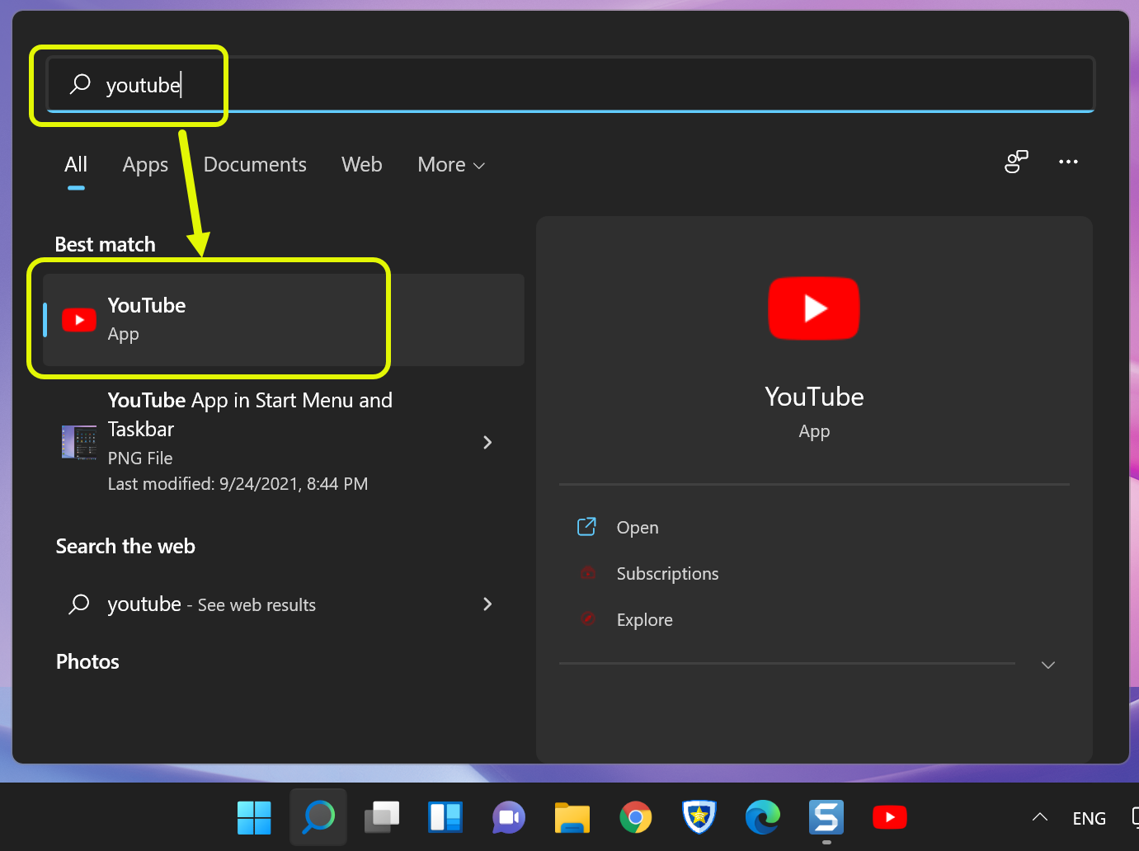This screenshot has width=1139, height=851.
Task: Switch to the Documents search tab
Action: click(x=255, y=164)
